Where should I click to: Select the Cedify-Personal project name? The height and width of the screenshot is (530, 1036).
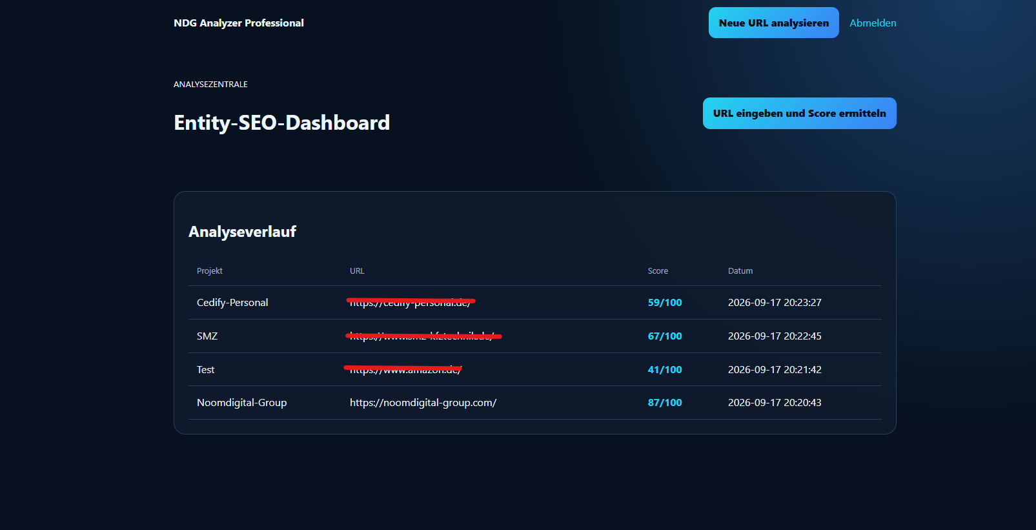tap(232, 302)
